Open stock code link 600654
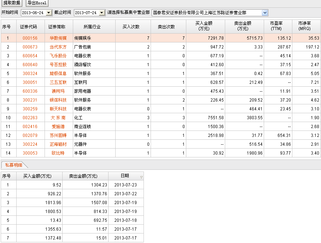 [30, 56]
